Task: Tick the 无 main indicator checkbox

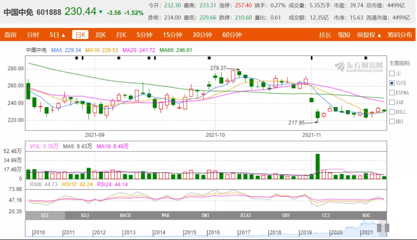Action: (x=392, y=74)
